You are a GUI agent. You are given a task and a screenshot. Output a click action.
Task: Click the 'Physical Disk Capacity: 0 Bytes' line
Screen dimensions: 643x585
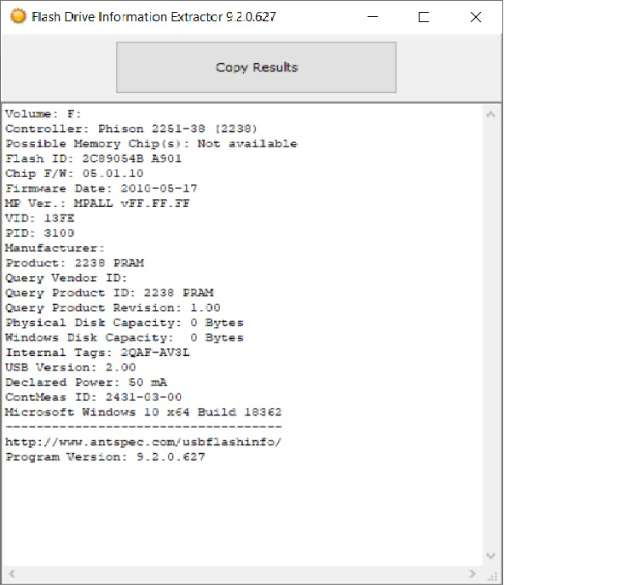coord(125,323)
